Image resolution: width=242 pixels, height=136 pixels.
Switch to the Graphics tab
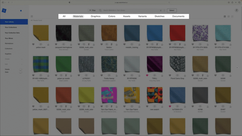click(x=96, y=16)
